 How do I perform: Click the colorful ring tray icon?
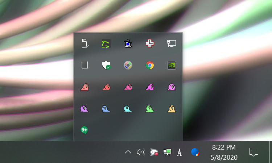point(128,65)
